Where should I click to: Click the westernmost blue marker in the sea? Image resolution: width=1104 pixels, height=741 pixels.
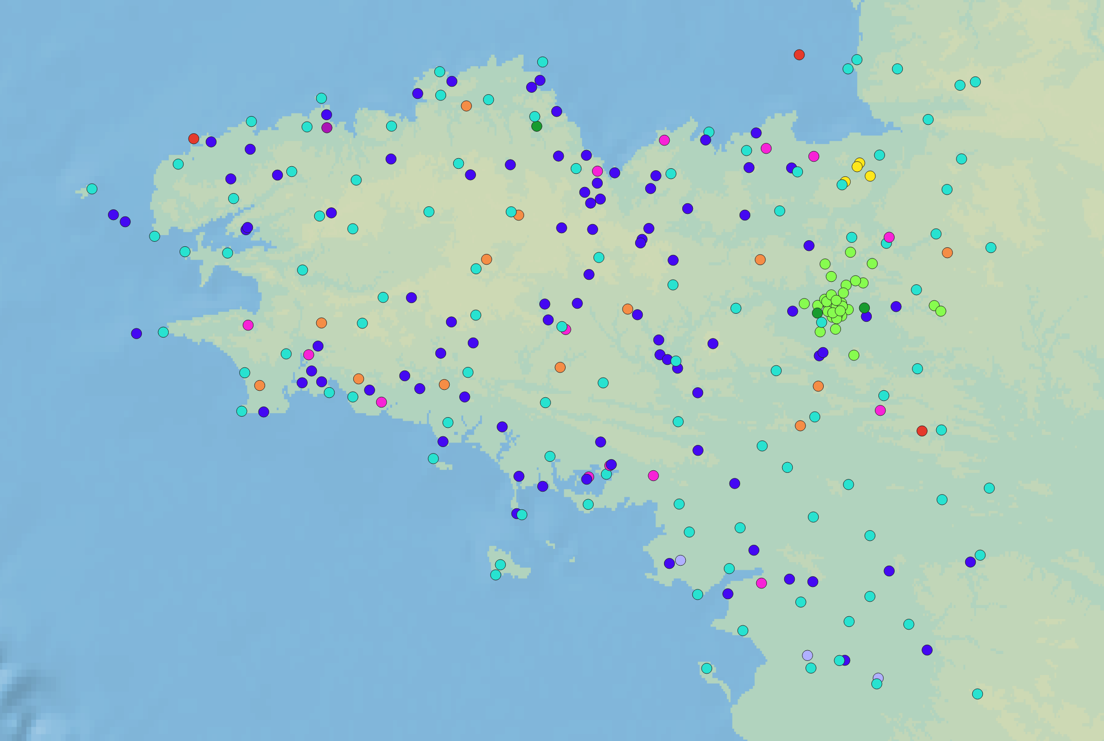[x=114, y=215]
